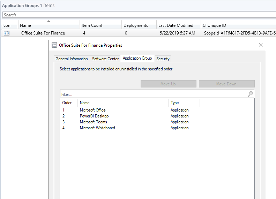Image resolution: width=276 pixels, height=199 pixels.
Task: Click the Item Count value 4 cell
Action: [x=84, y=33]
